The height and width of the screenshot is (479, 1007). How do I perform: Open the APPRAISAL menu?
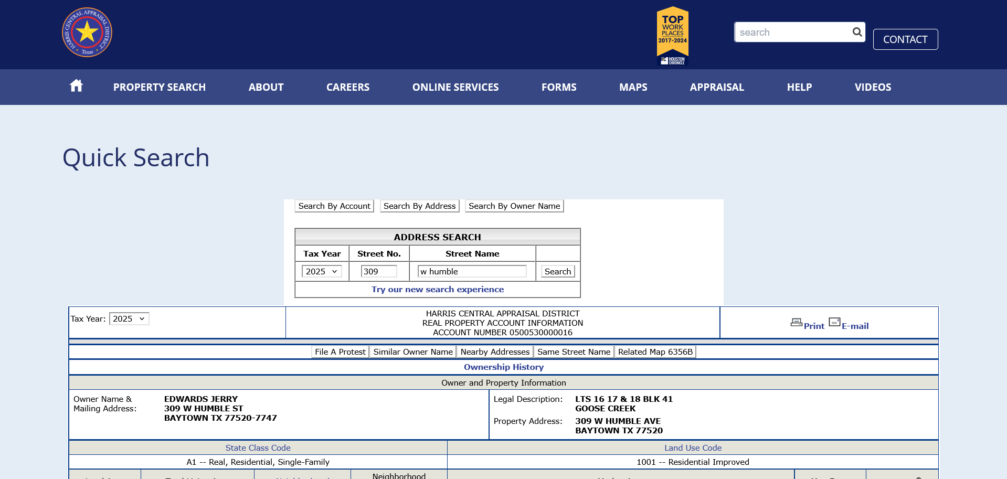tap(717, 87)
